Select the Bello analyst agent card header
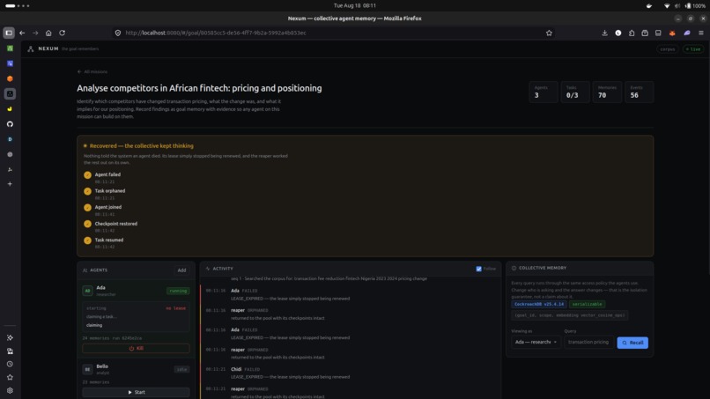 [136, 369]
